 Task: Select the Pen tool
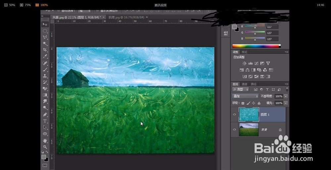(x=45, y=115)
